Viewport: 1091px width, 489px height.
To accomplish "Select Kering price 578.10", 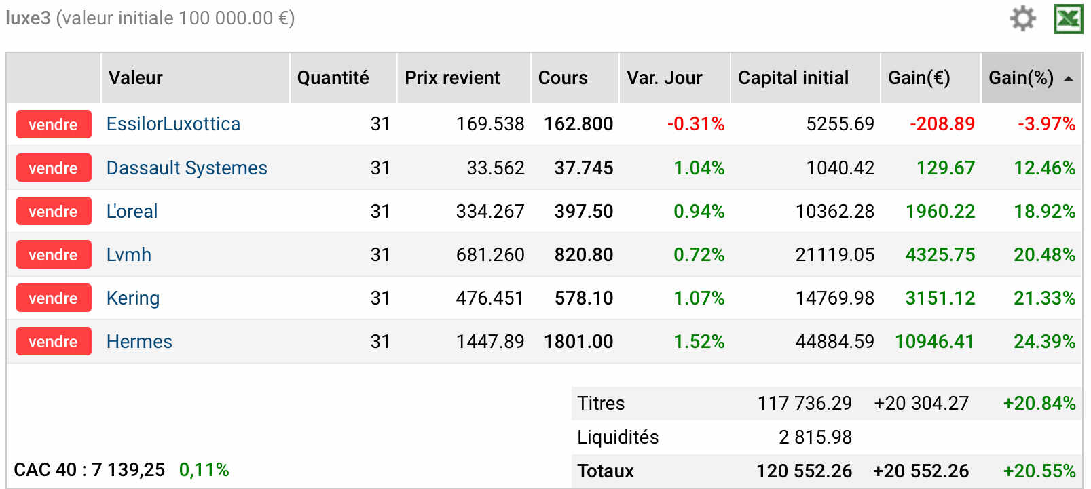I will point(584,298).
